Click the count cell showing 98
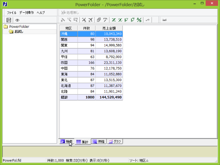The width and height of the screenshot is (220, 165). (x=87, y=40)
